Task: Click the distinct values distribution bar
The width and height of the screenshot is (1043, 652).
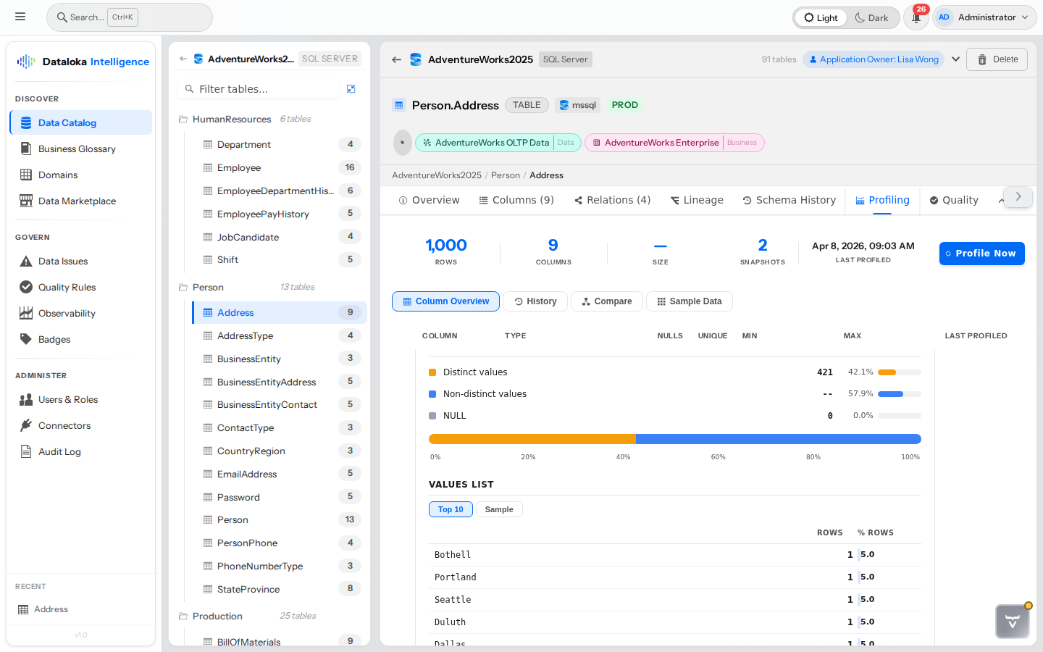Action: [532, 439]
